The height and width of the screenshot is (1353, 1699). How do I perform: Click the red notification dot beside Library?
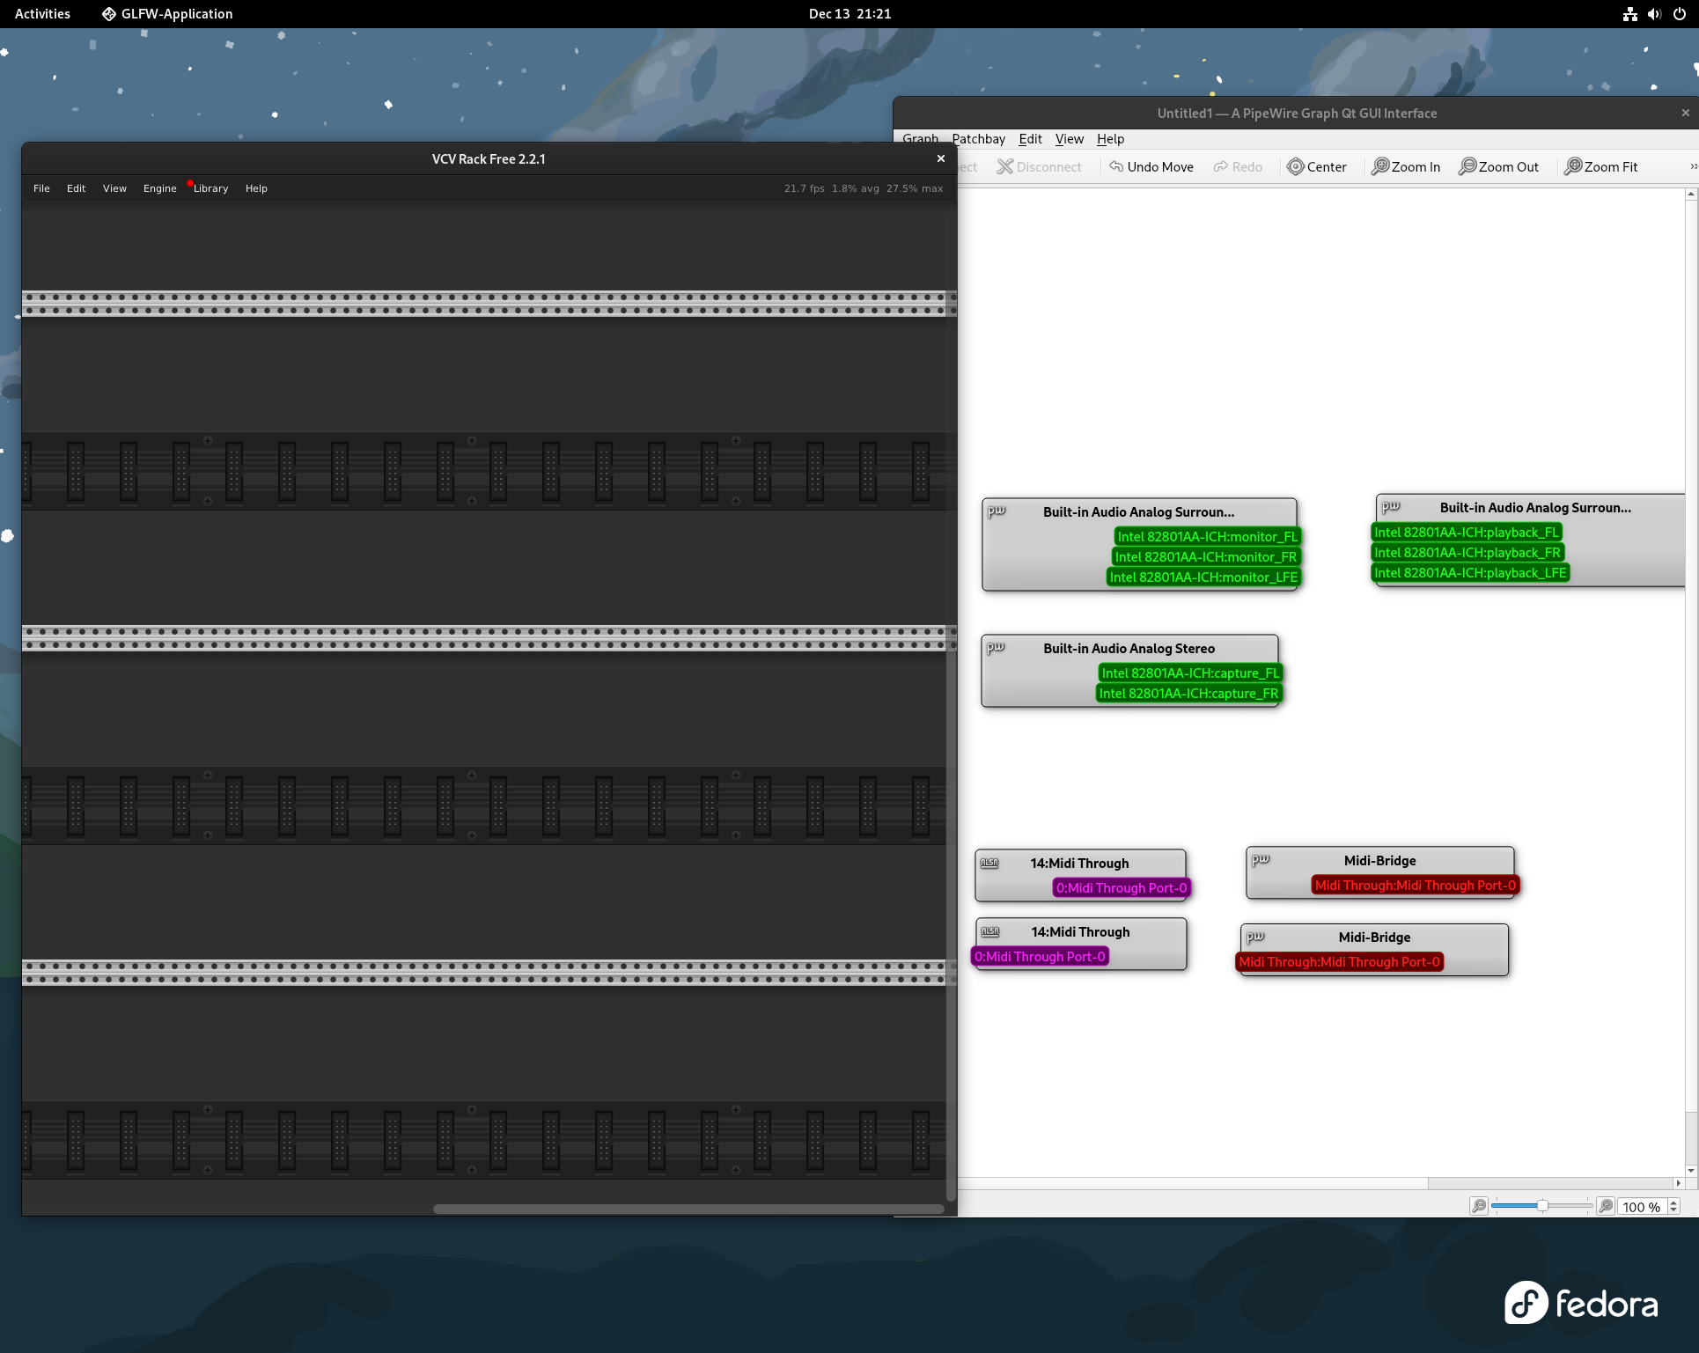190,183
